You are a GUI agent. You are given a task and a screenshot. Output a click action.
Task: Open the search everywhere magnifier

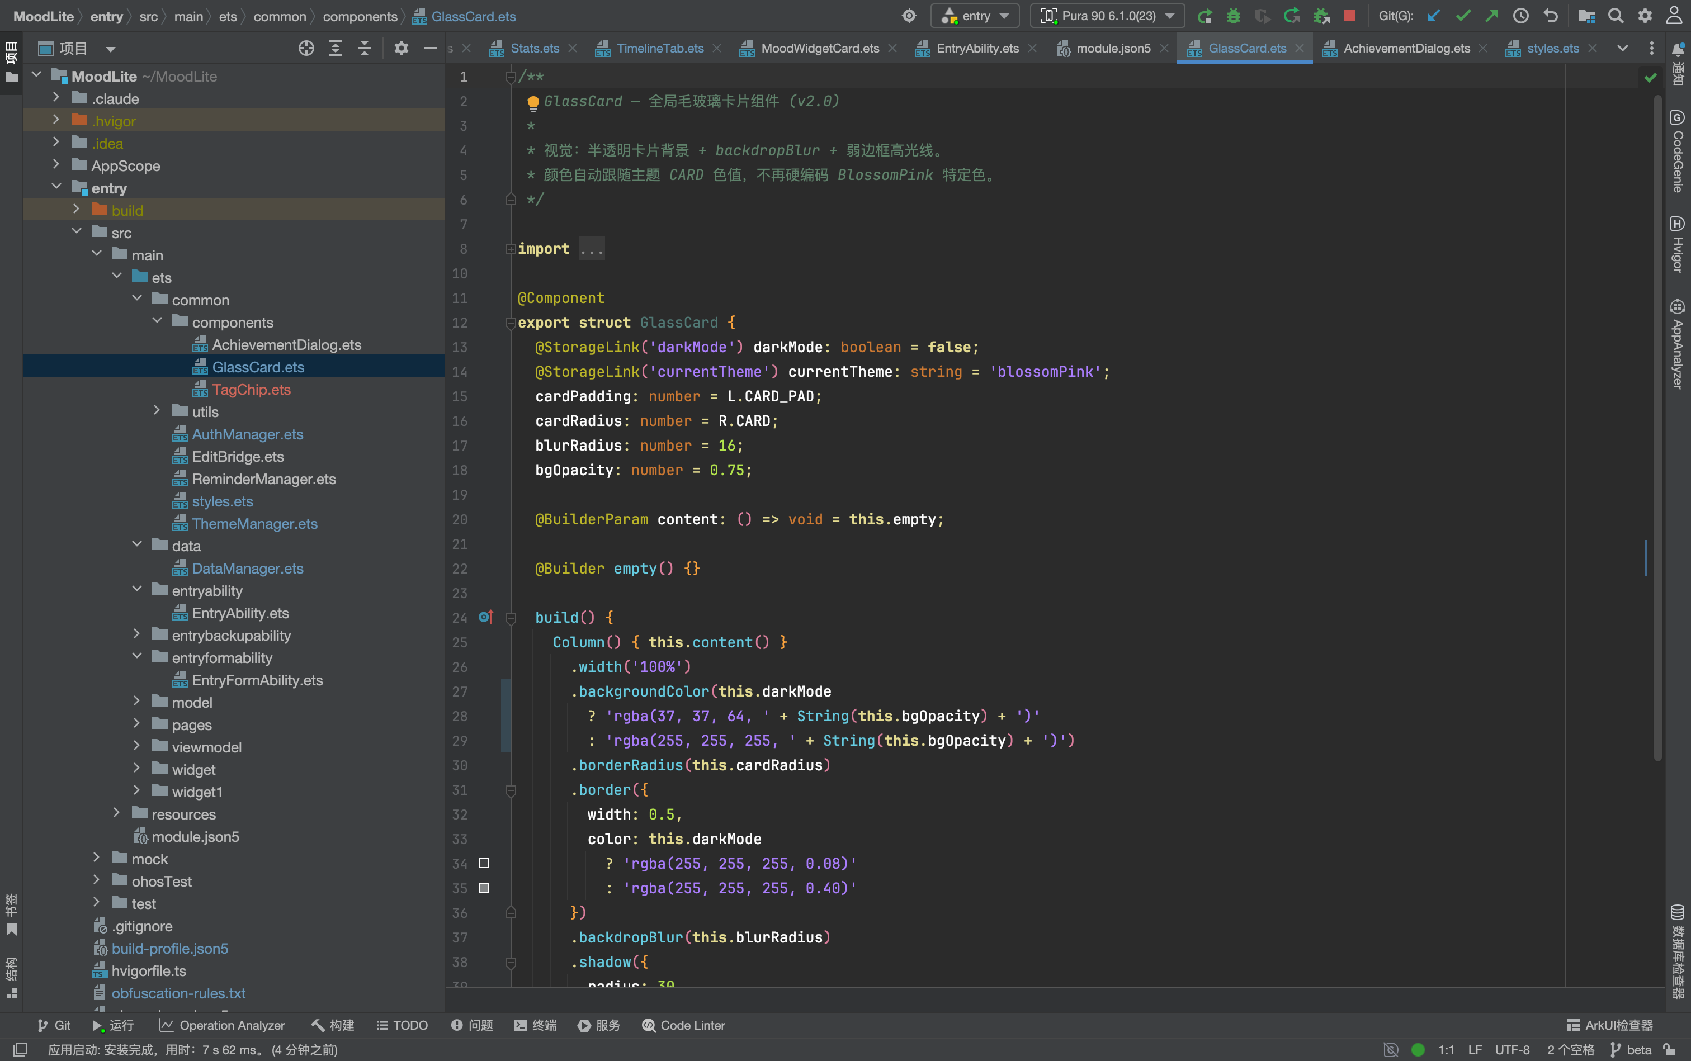click(x=1616, y=16)
